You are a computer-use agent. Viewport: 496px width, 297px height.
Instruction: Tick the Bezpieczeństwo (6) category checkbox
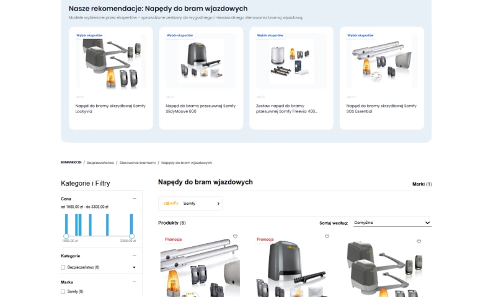click(x=63, y=267)
